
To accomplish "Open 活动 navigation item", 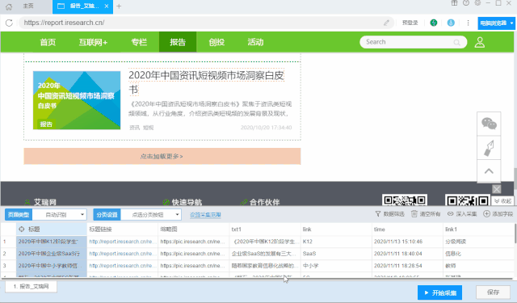I will click(255, 42).
